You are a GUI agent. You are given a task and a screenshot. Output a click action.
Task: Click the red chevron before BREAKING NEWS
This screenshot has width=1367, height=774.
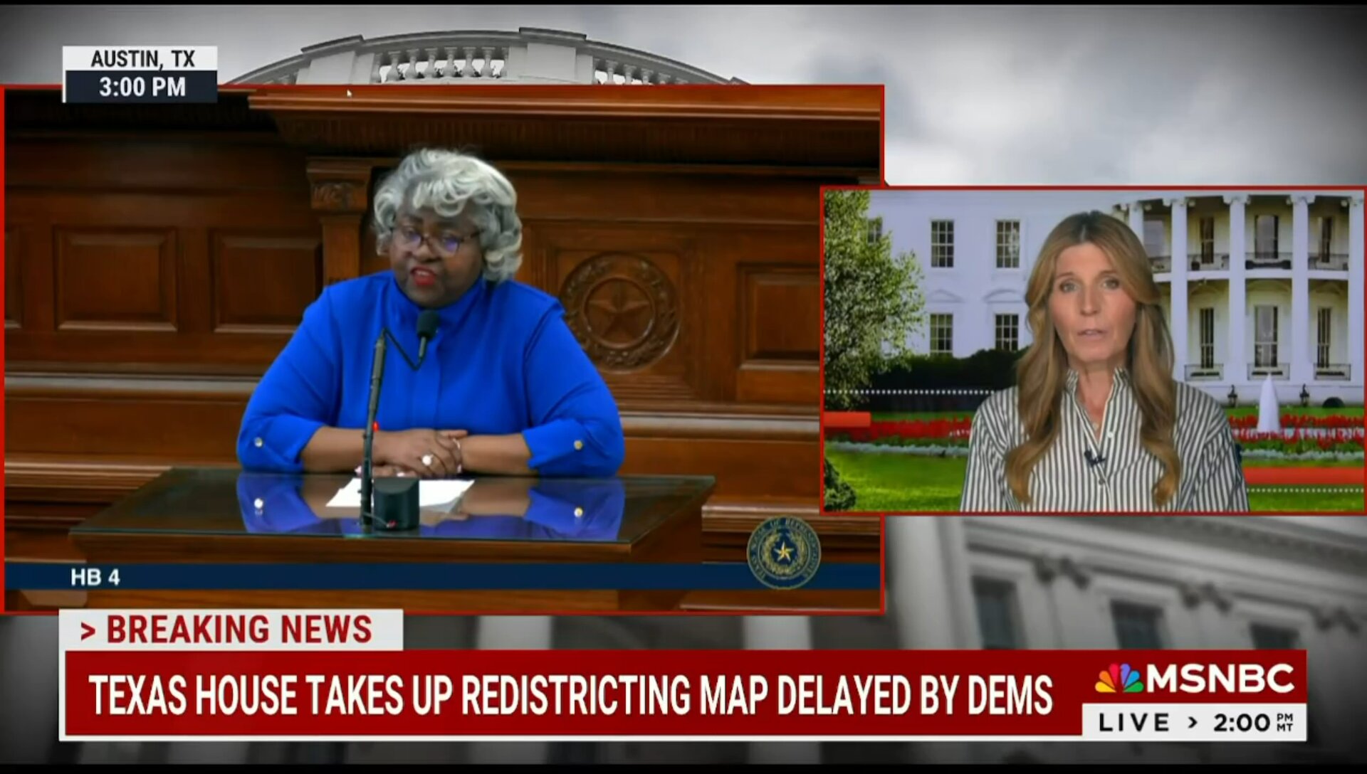coord(88,630)
